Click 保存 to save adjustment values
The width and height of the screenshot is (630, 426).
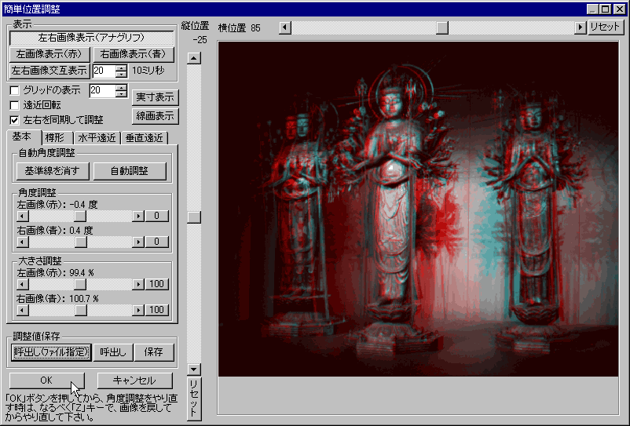(153, 352)
